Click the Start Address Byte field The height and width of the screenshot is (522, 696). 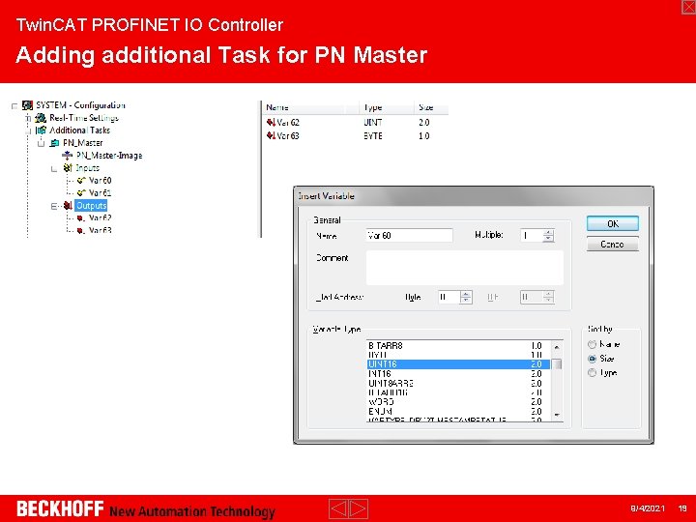tap(449, 297)
